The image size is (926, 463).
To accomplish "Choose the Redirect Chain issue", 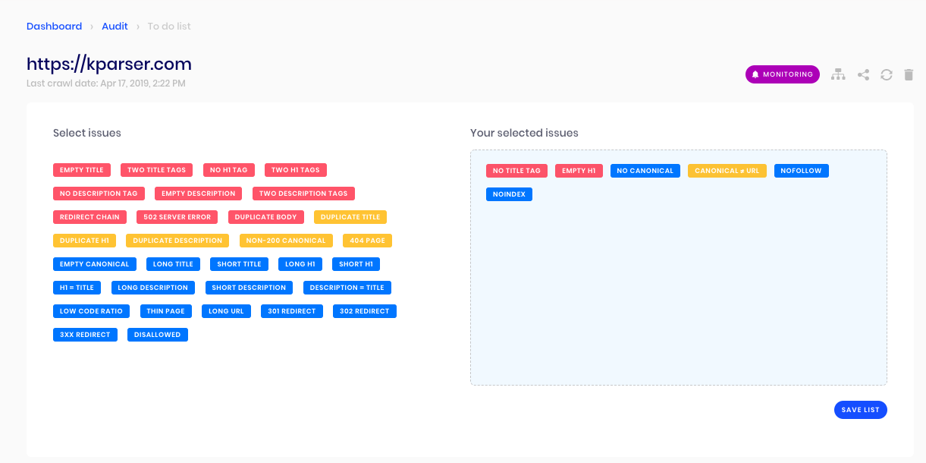I will 89,217.
